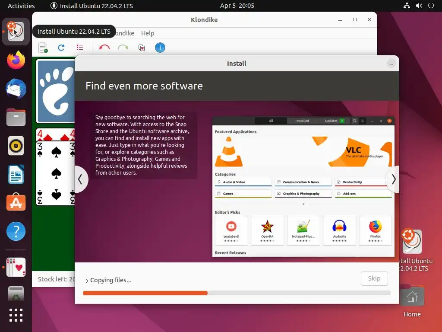Minimize the Install dialog

tap(391, 64)
